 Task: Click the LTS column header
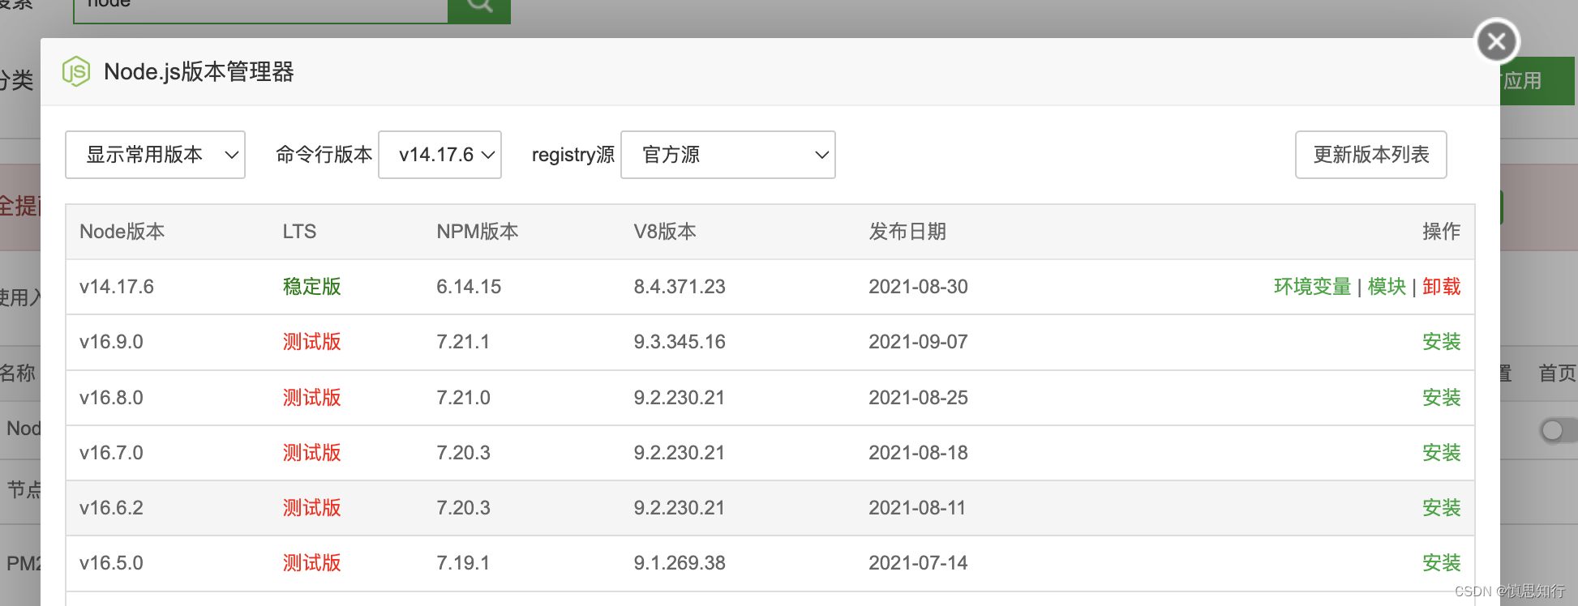point(299,232)
